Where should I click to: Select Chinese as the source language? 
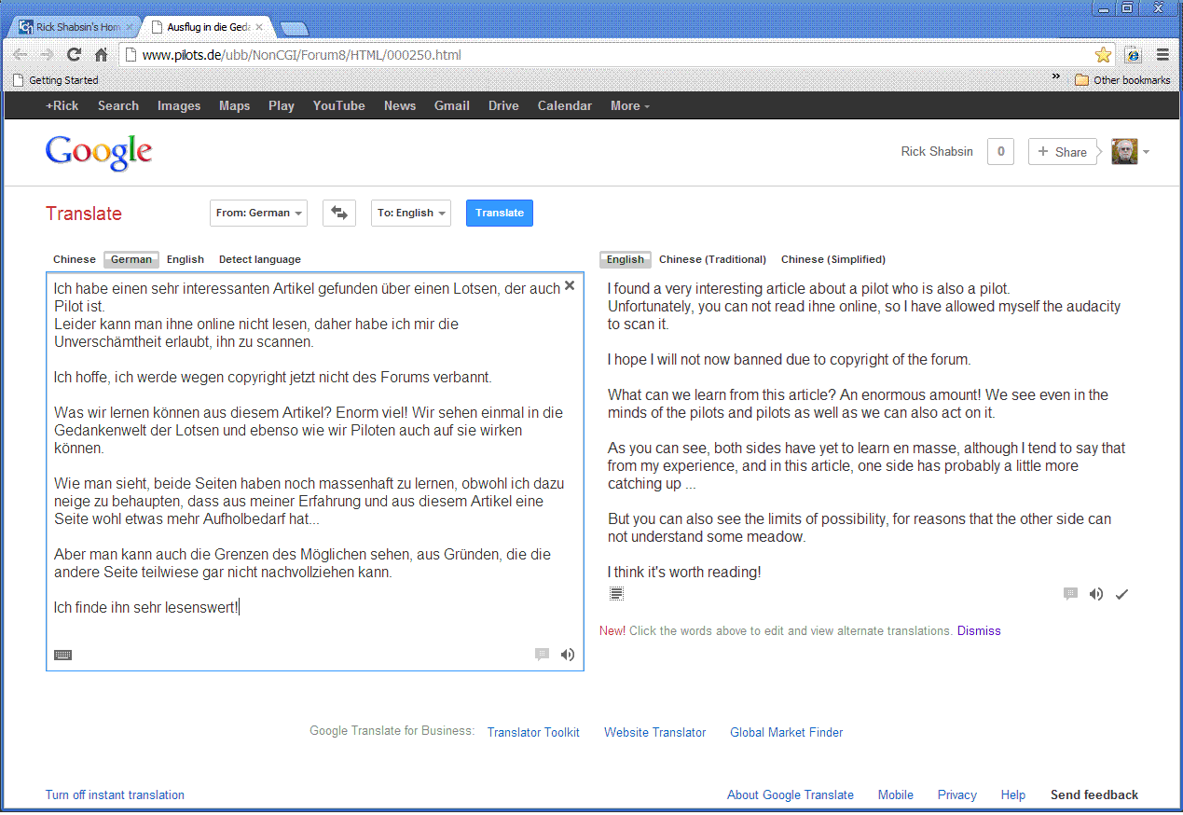point(75,259)
